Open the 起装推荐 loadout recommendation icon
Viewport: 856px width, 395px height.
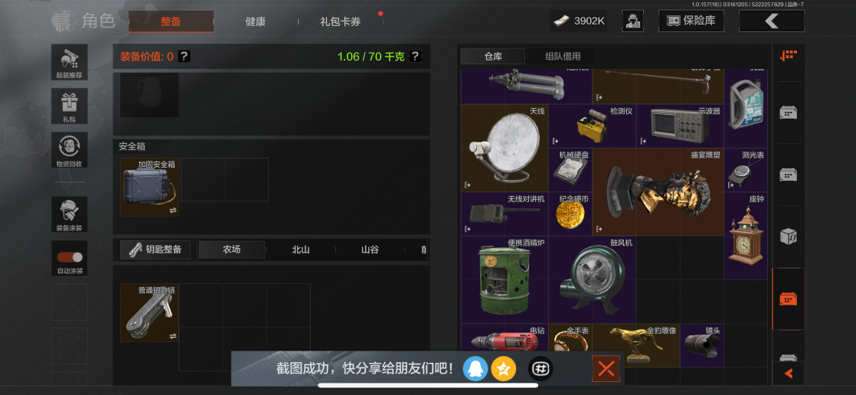70,62
